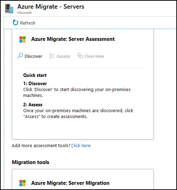Click the Migration tools section heading
This screenshot has width=177, height=190.
[30, 162]
